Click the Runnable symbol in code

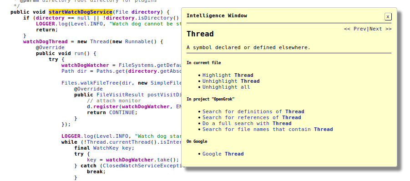point(138,41)
